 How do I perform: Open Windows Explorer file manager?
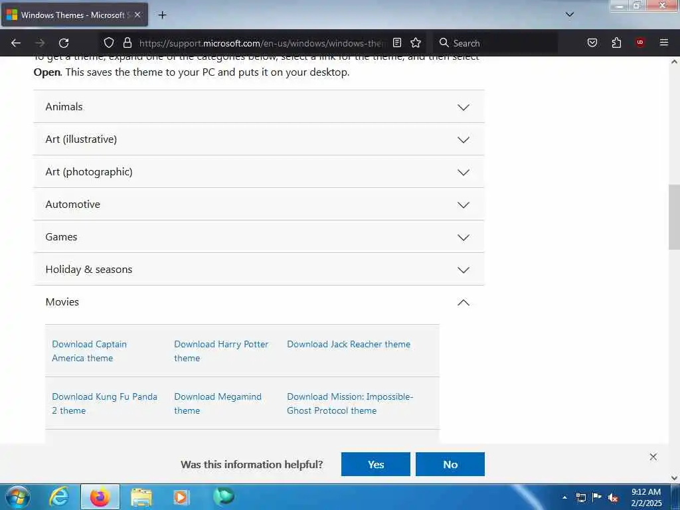tap(141, 497)
